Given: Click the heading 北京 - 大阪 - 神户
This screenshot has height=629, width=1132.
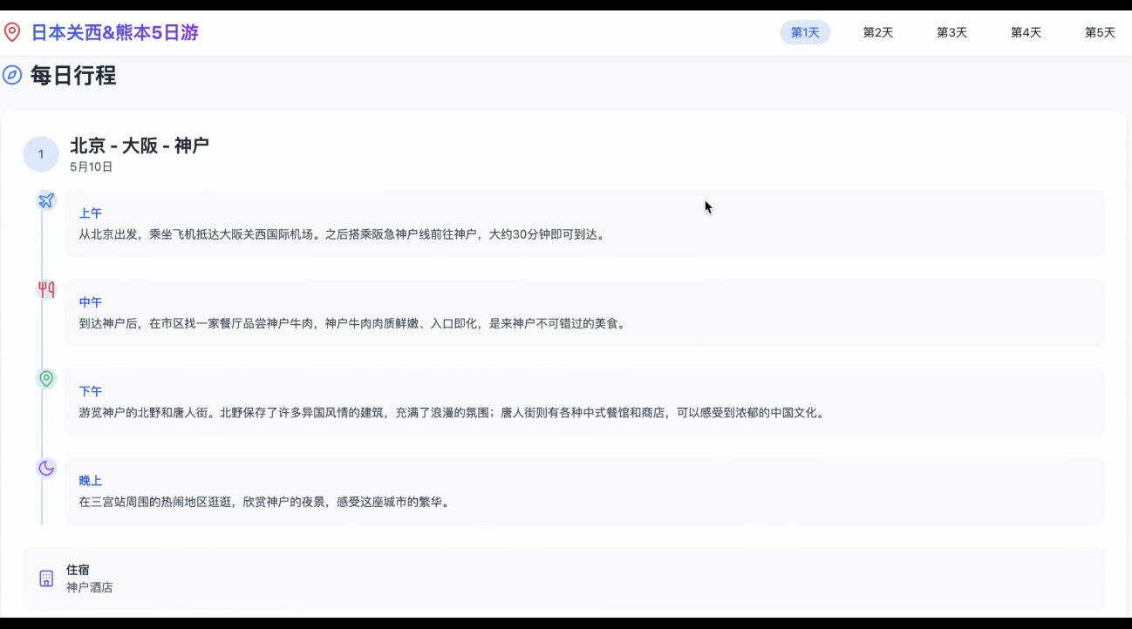Looking at the screenshot, I should pos(140,145).
